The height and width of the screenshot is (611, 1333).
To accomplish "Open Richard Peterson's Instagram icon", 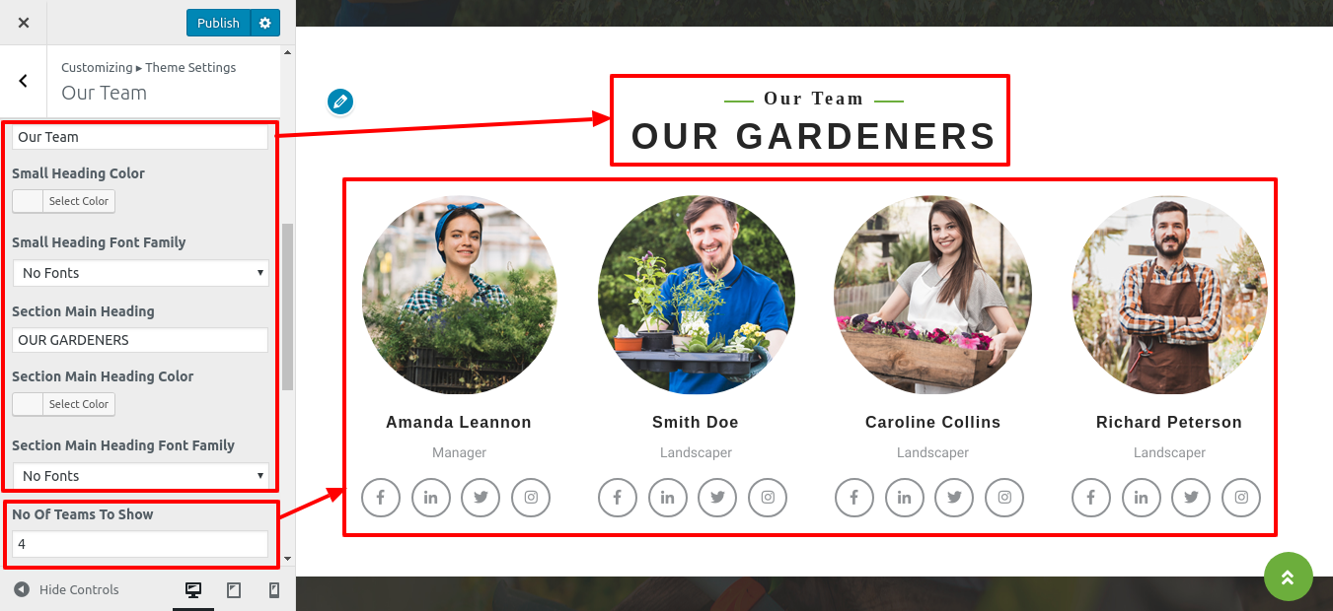I will (1241, 498).
